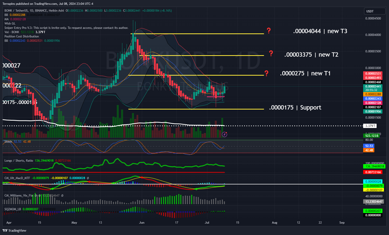This screenshot has height=235, width=389.
Task: Click the gray 13.23024647 Vix Fix label
Action: point(374,202)
